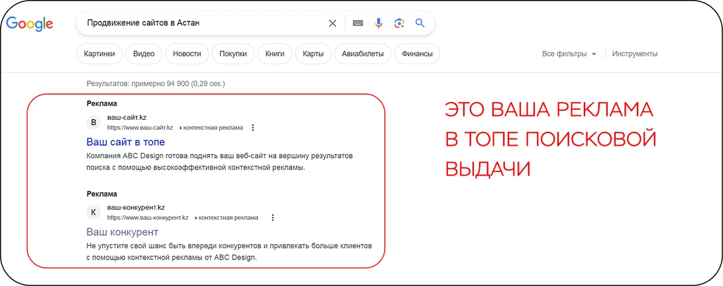
Task: Open the Google logo homepage link
Action: click(30, 23)
